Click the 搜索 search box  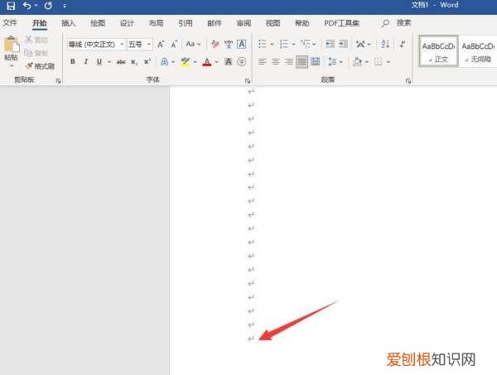click(403, 23)
